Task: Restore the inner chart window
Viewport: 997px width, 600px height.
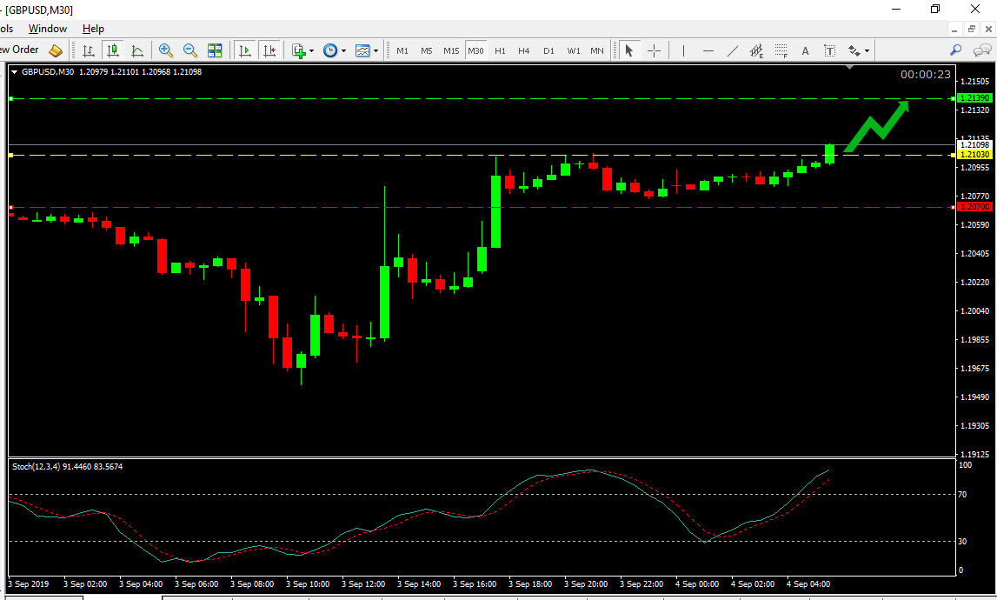Action: [972, 30]
